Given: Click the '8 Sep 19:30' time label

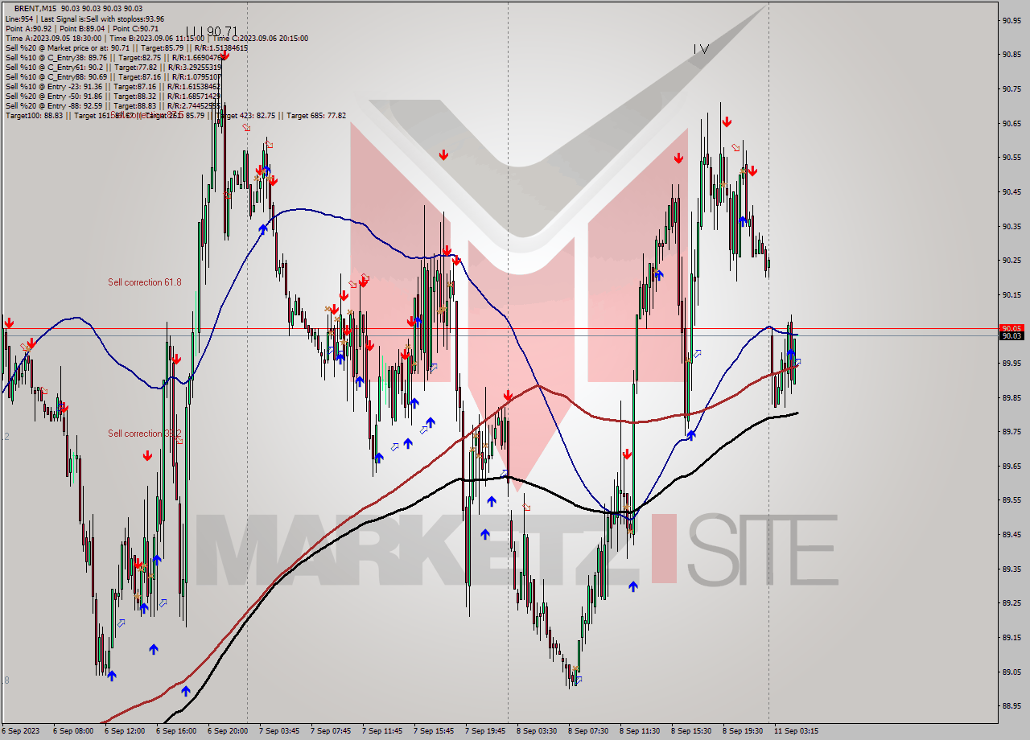Looking at the screenshot, I should coord(742,731).
